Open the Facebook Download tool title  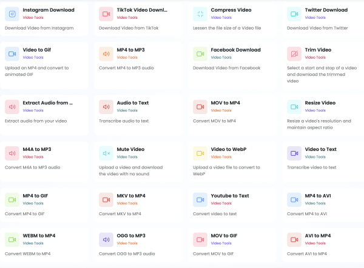tap(235, 50)
